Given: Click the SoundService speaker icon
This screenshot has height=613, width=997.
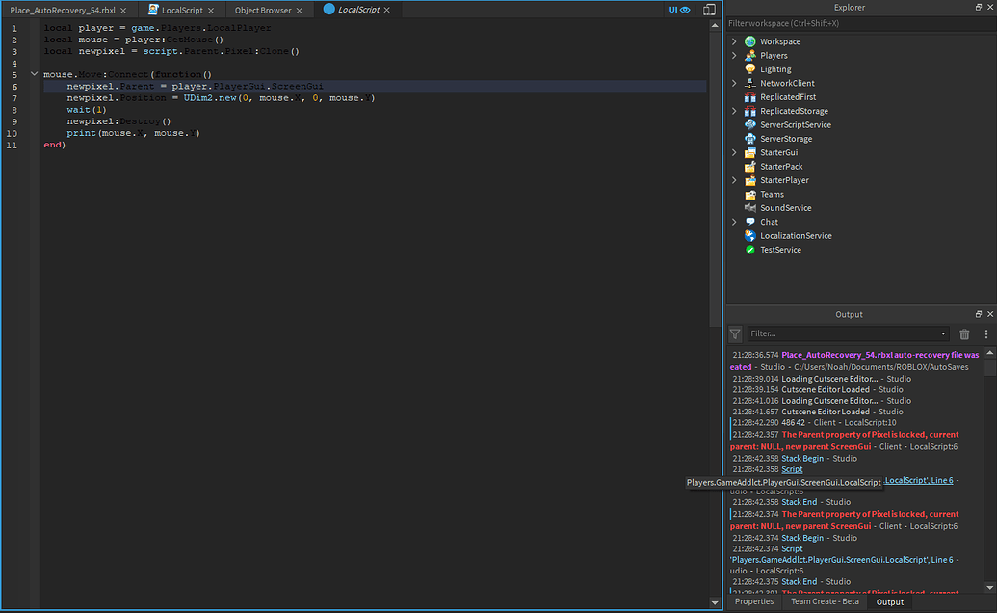Looking at the screenshot, I should [750, 208].
